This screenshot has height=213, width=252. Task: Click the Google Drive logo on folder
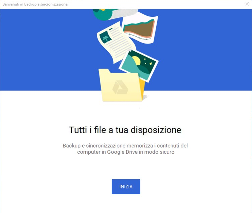point(120,87)
